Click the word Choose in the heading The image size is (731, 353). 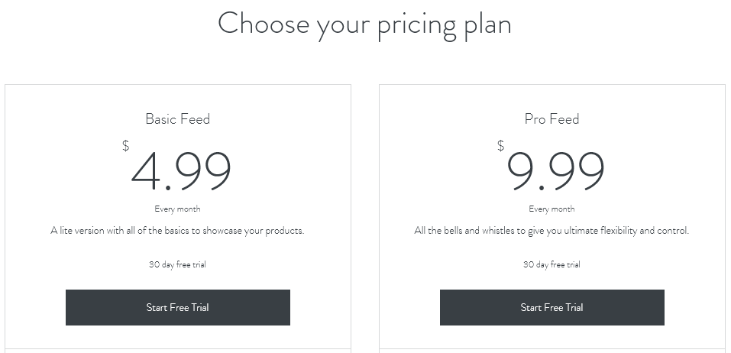[264, 24]
